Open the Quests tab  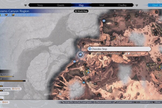click(60, 5)
